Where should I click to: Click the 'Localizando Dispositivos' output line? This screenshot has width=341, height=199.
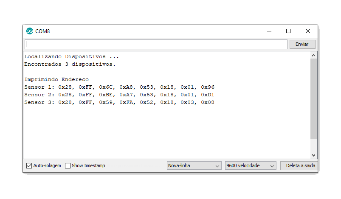(71, 56)
